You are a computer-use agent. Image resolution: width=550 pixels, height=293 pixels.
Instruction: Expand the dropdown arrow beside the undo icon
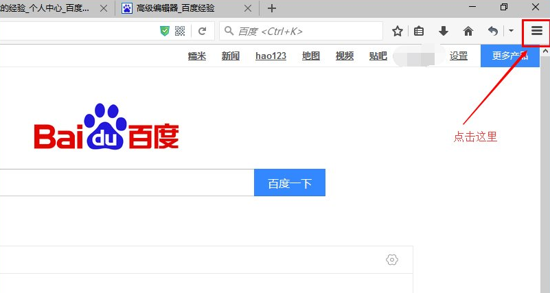click(511, 32)
